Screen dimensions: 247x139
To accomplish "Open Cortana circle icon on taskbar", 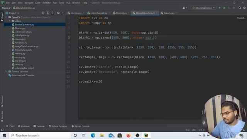I will pos(75,136).
